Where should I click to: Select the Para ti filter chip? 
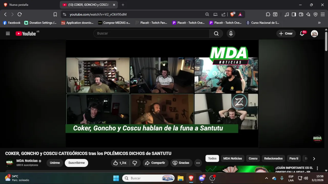pyautogui.click(x=294, y=158)
